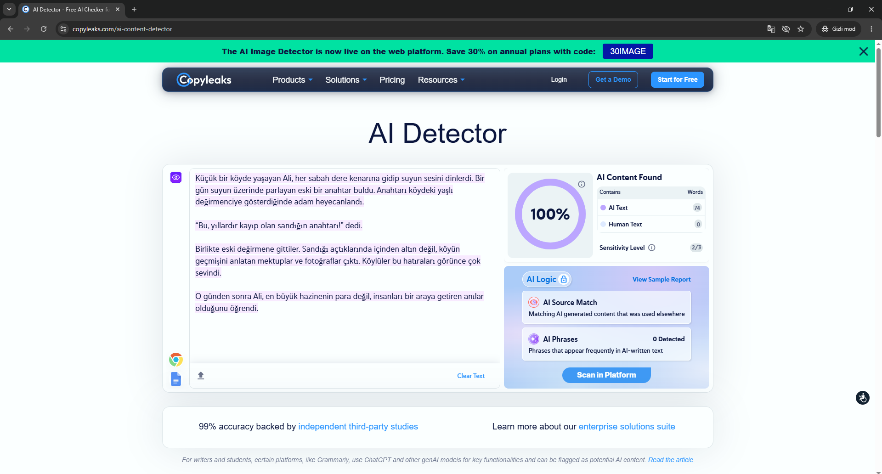Expand the Resources dropdown menu
Screen dimensions: 882x474
click(441, 80)
